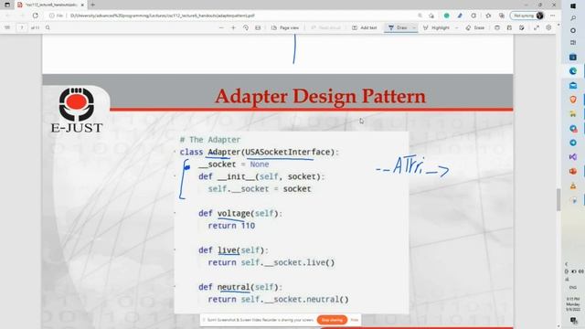Open Telegram from the taskbar
This screenshot has height=329, width=585.
(x=573, y=143)
